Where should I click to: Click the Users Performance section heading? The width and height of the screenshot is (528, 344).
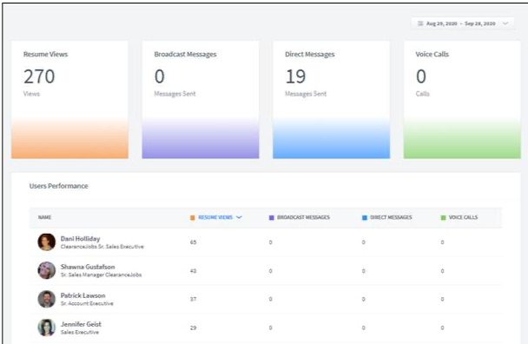(58, 186)
